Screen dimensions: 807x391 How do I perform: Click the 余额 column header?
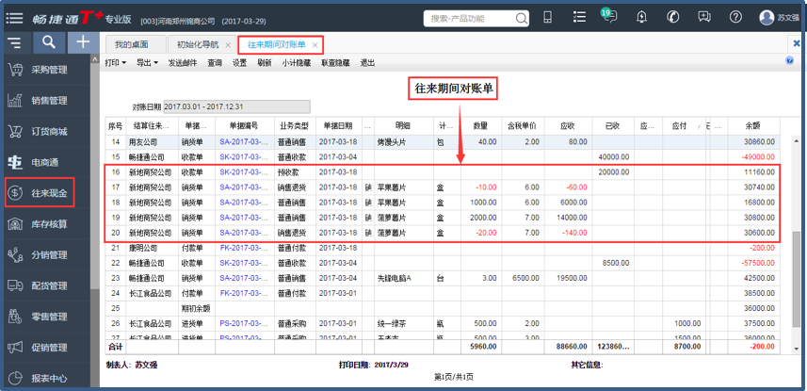[753, 125]
